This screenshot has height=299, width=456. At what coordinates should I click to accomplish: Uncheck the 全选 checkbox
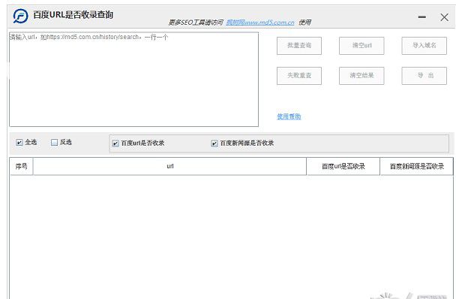(19, 142)
